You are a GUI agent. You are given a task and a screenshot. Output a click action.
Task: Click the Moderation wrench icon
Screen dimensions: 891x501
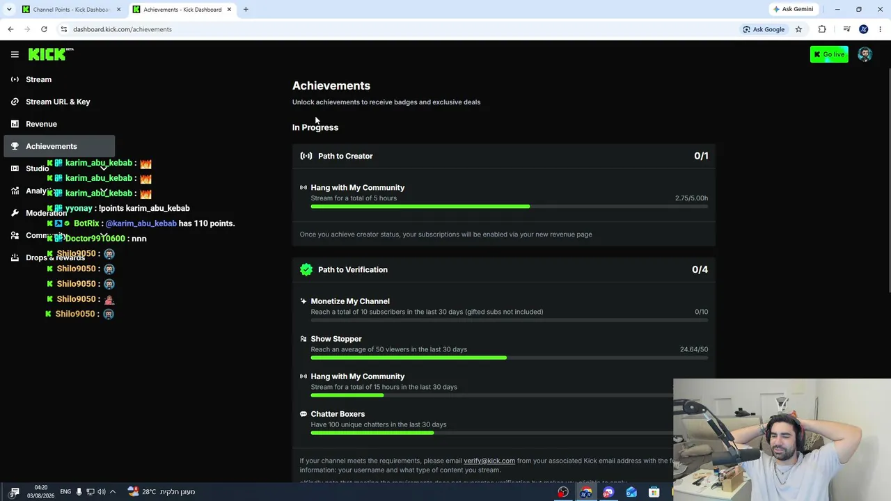(15, 213)
